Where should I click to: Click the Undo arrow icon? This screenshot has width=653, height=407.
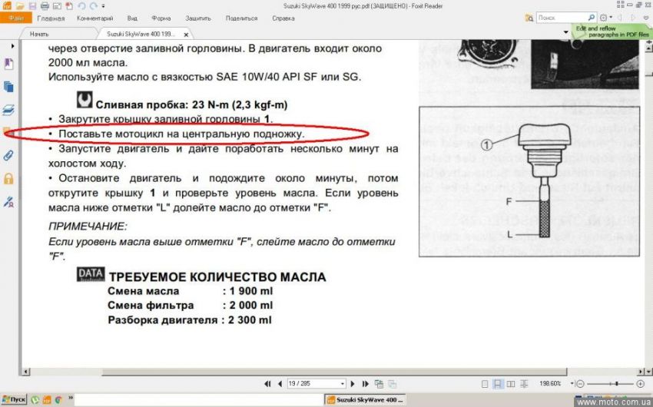82,6
